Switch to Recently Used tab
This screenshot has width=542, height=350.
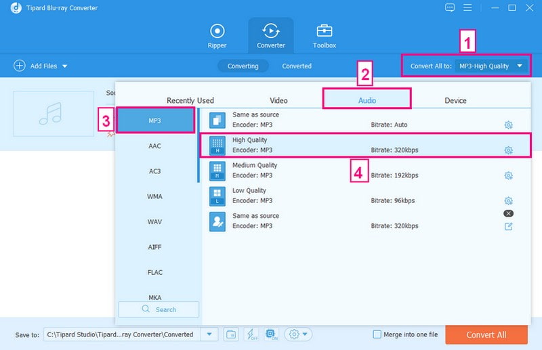[x=190, y=101]
